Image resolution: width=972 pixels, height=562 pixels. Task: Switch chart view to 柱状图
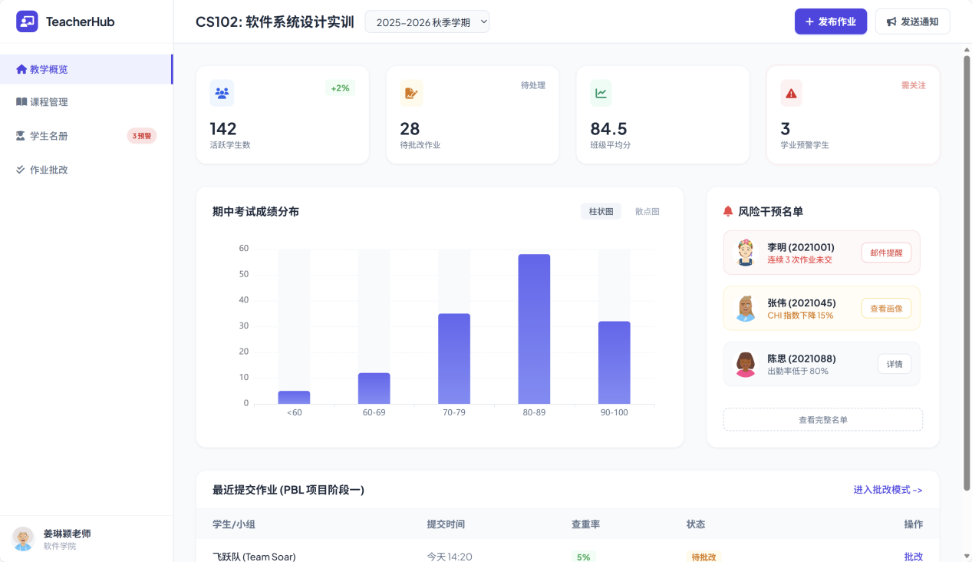click(x=601, y=211)
